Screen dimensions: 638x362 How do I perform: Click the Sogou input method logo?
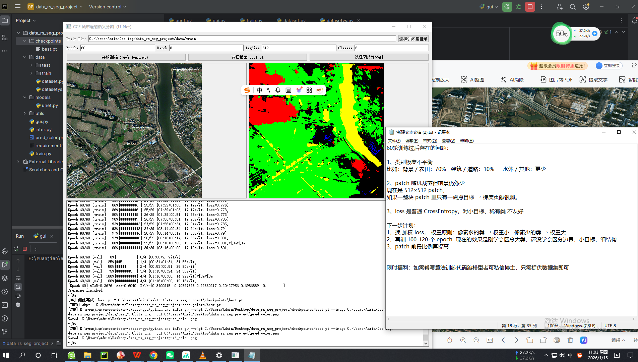pyautogui.click(x=247, y=90)
